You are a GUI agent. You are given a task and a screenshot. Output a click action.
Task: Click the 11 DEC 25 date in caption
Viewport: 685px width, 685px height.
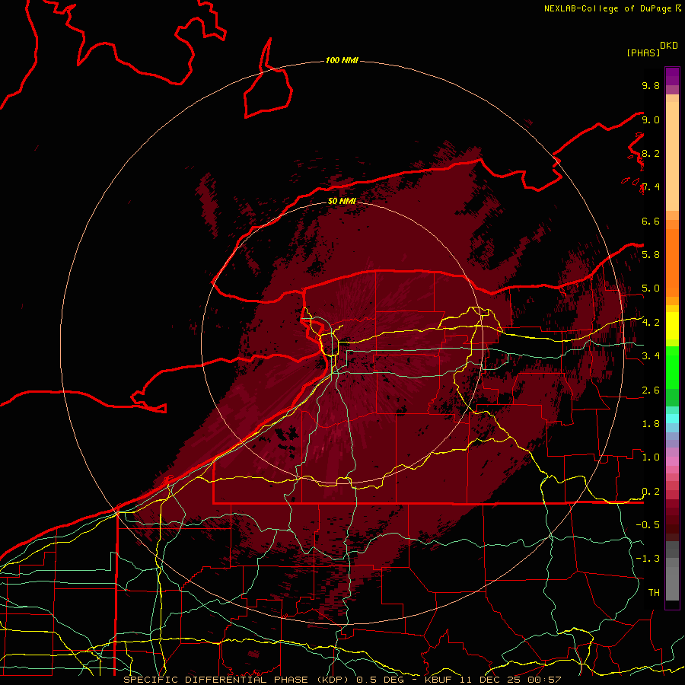pos(492,680)
